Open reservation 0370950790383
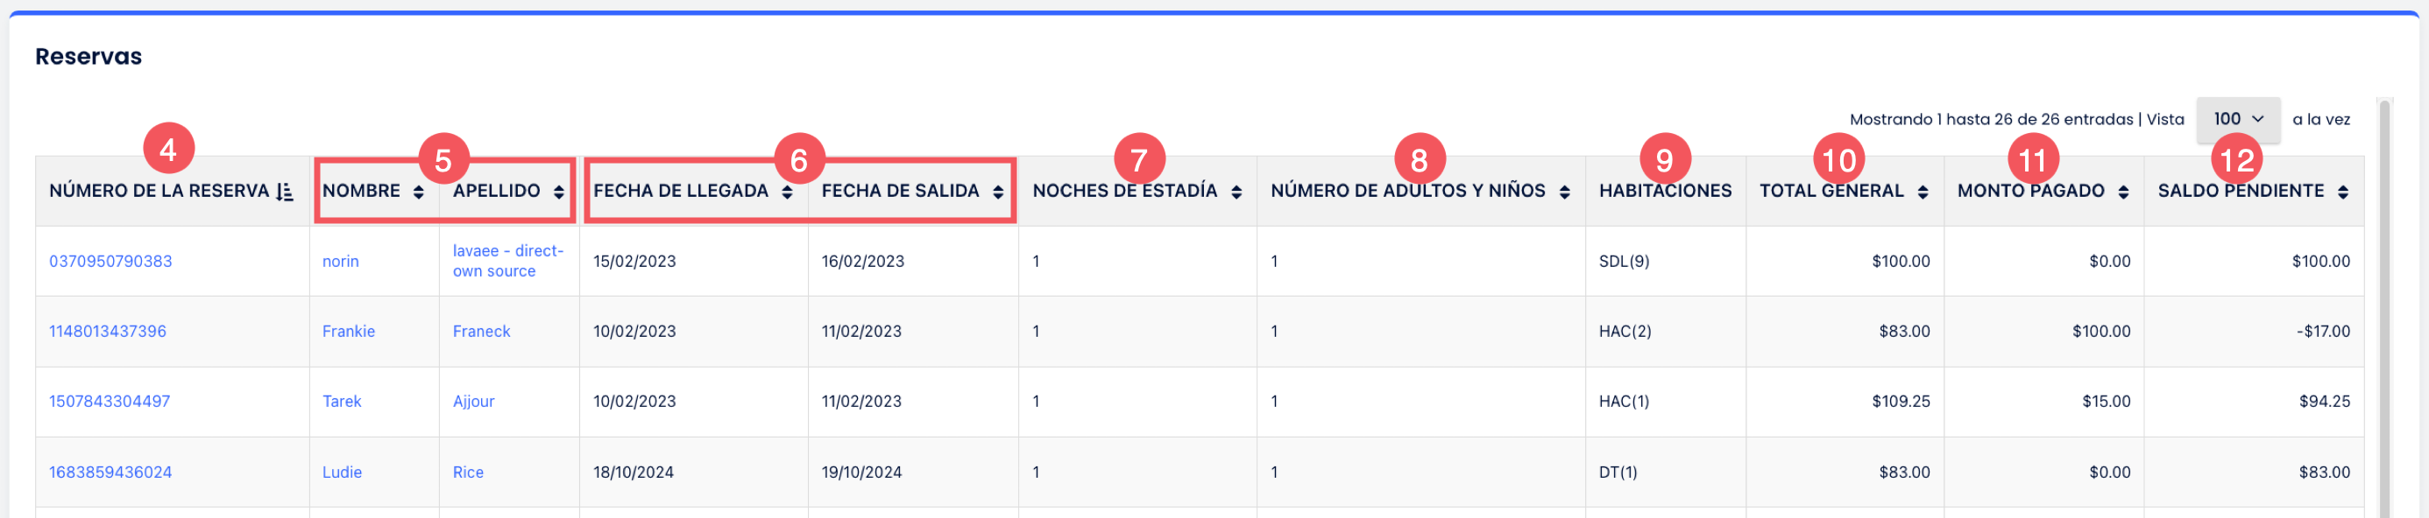 coord(111,261)
